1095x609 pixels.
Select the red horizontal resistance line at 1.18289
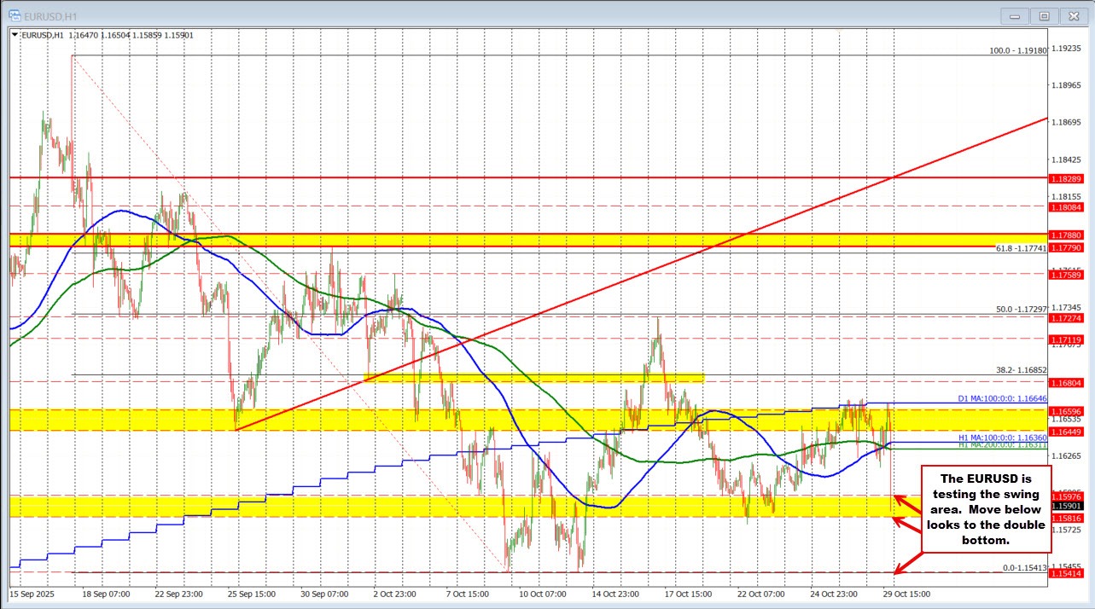(x=512, y=178)
